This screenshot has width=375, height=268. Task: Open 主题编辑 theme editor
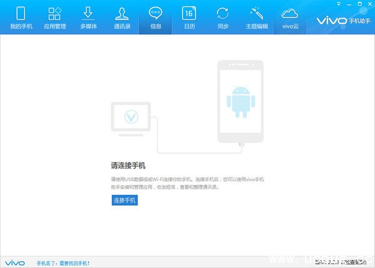pos(257,17)
